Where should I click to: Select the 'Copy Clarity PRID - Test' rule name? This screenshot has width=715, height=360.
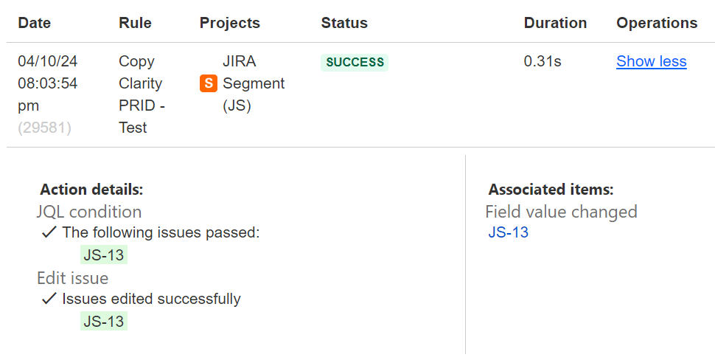click(x=142, y=94)
